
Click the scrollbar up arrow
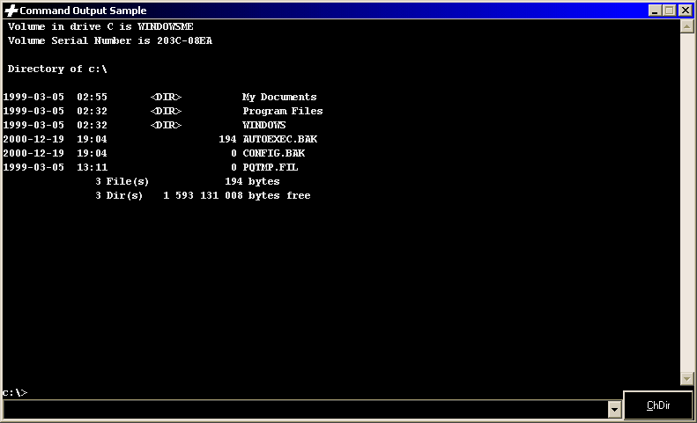(x=686, y=26)
